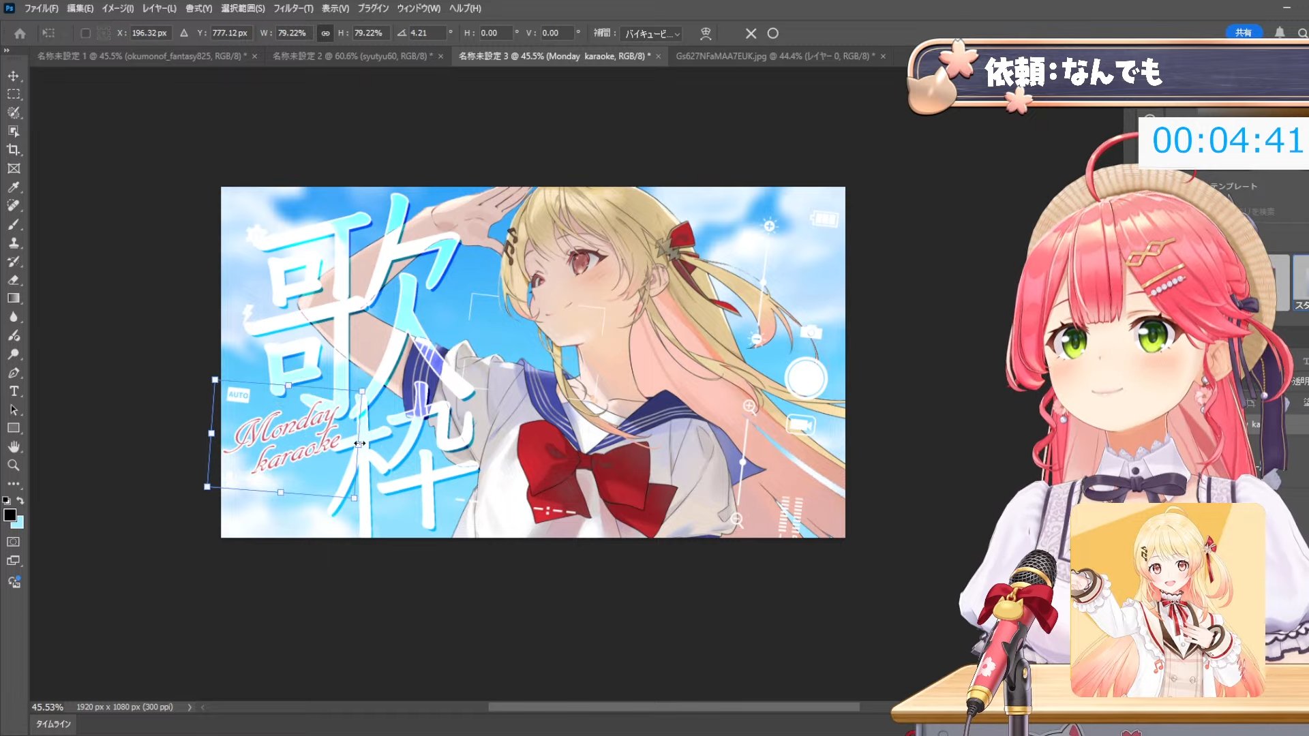1309x736 pixels.
Task: Click the foreground color swatch
Action: pos(10,515)
